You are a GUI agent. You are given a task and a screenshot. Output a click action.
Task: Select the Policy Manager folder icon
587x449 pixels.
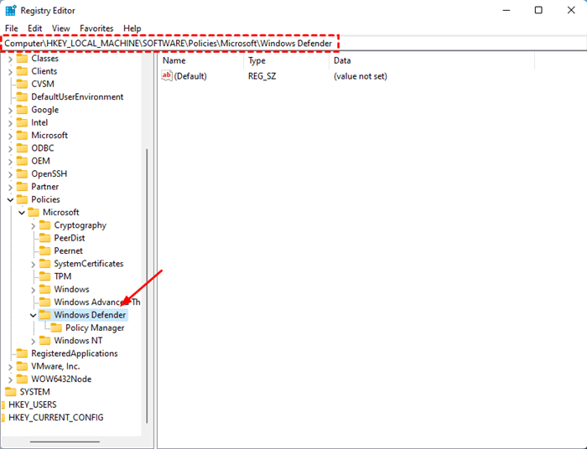click(56, 328)
